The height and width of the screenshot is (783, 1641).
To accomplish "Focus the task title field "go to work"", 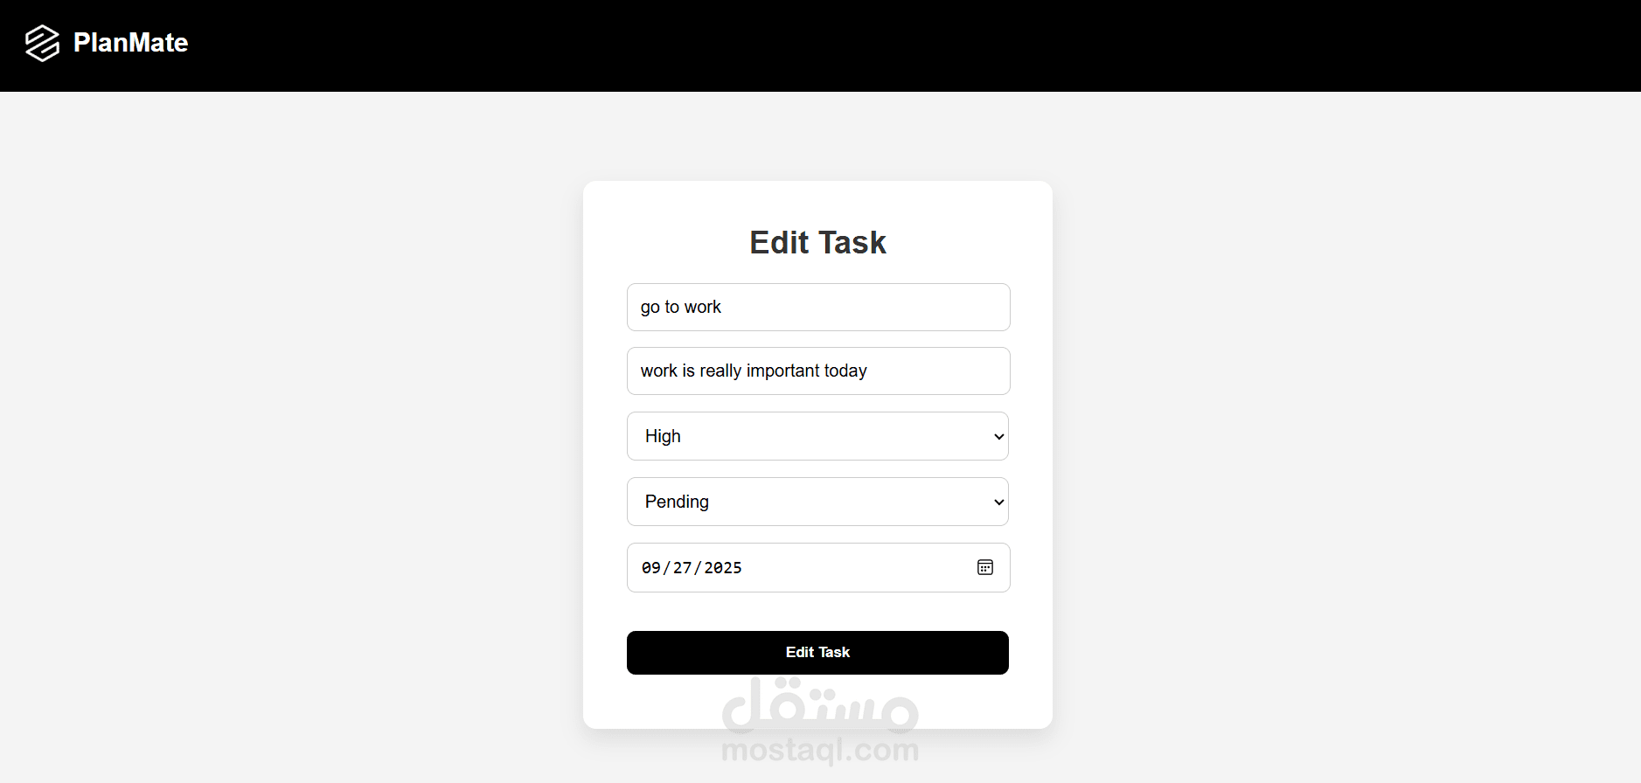I will coord(818,307).
